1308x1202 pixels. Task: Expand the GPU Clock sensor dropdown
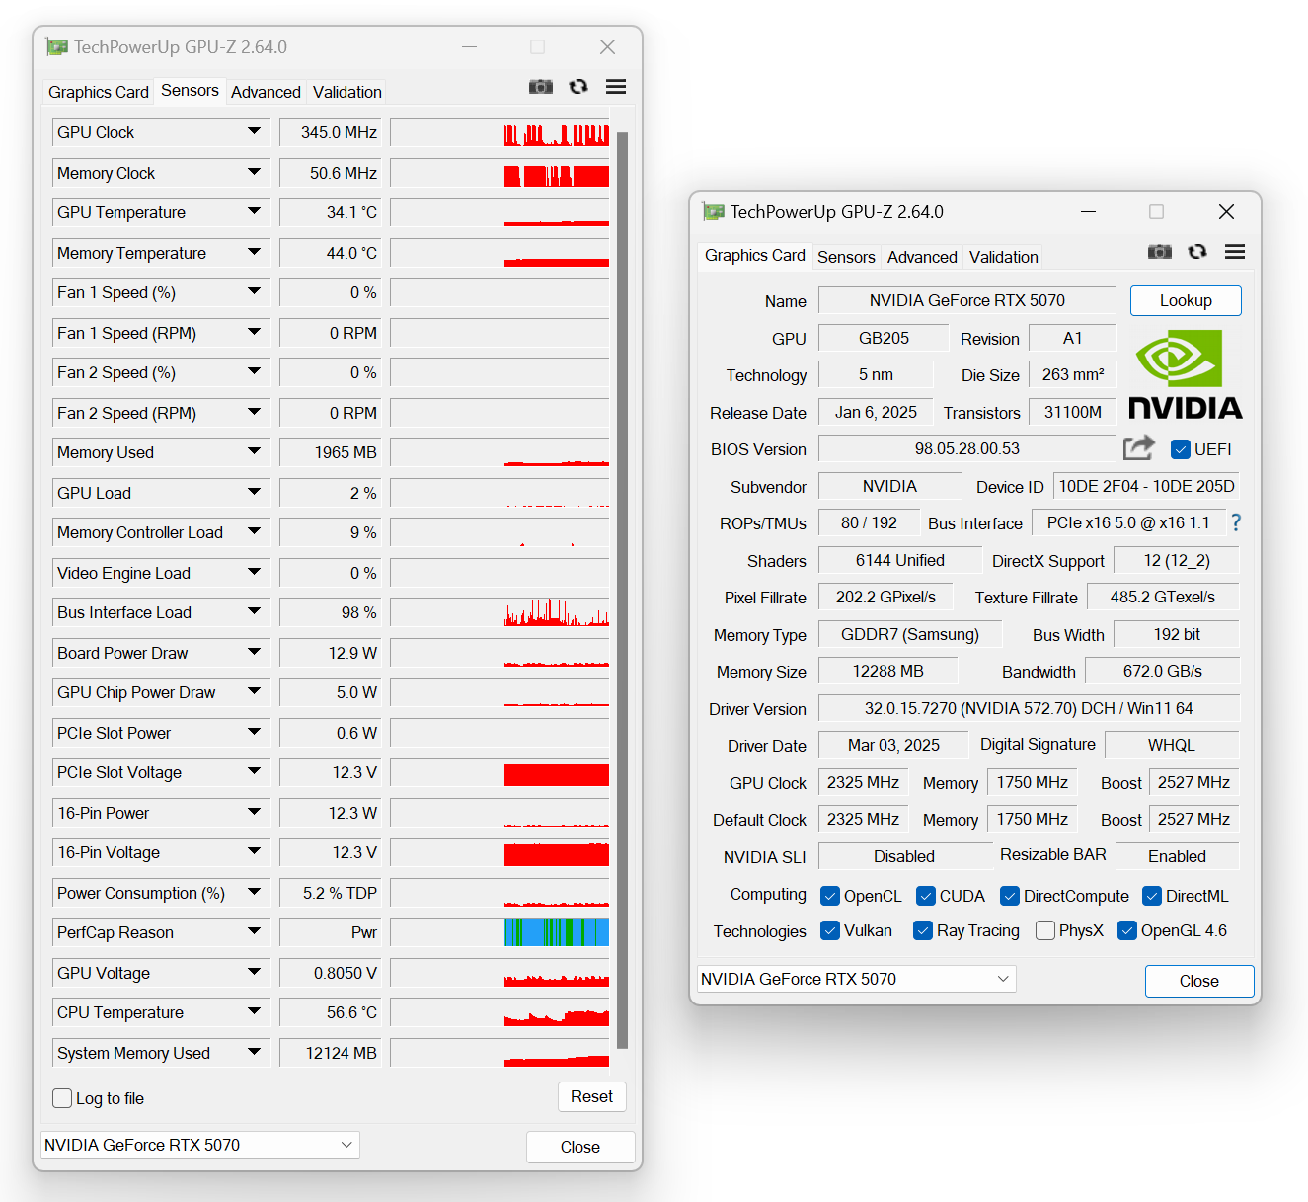(x=254, y=131)
